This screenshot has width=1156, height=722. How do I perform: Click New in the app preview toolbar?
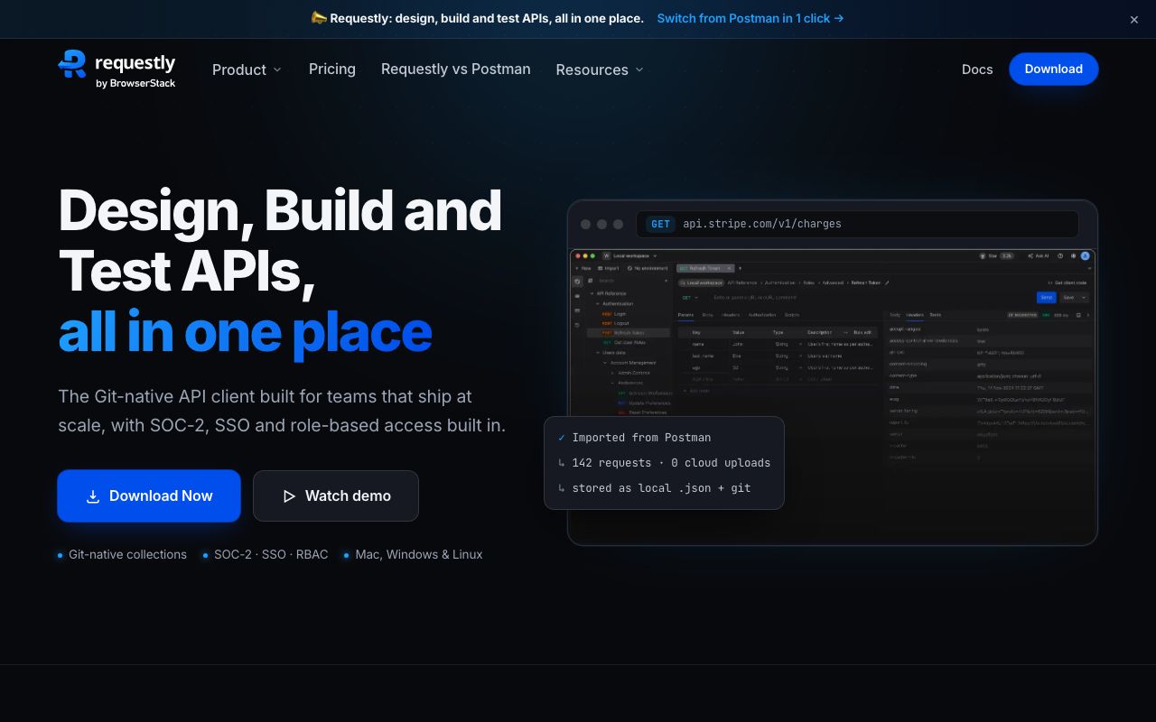583,268
